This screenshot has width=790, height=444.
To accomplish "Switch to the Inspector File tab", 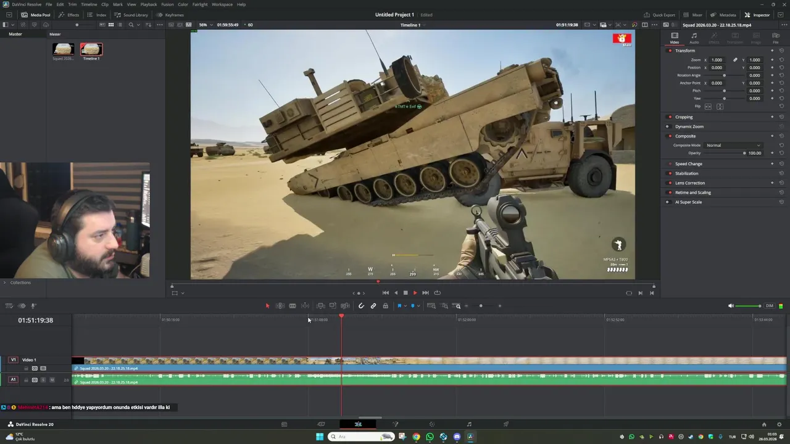I will (x=776, y=38).
